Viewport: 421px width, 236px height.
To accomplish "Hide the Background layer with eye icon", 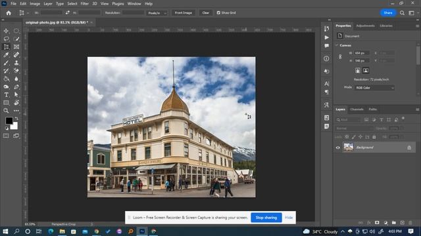I will coord(338,147).
